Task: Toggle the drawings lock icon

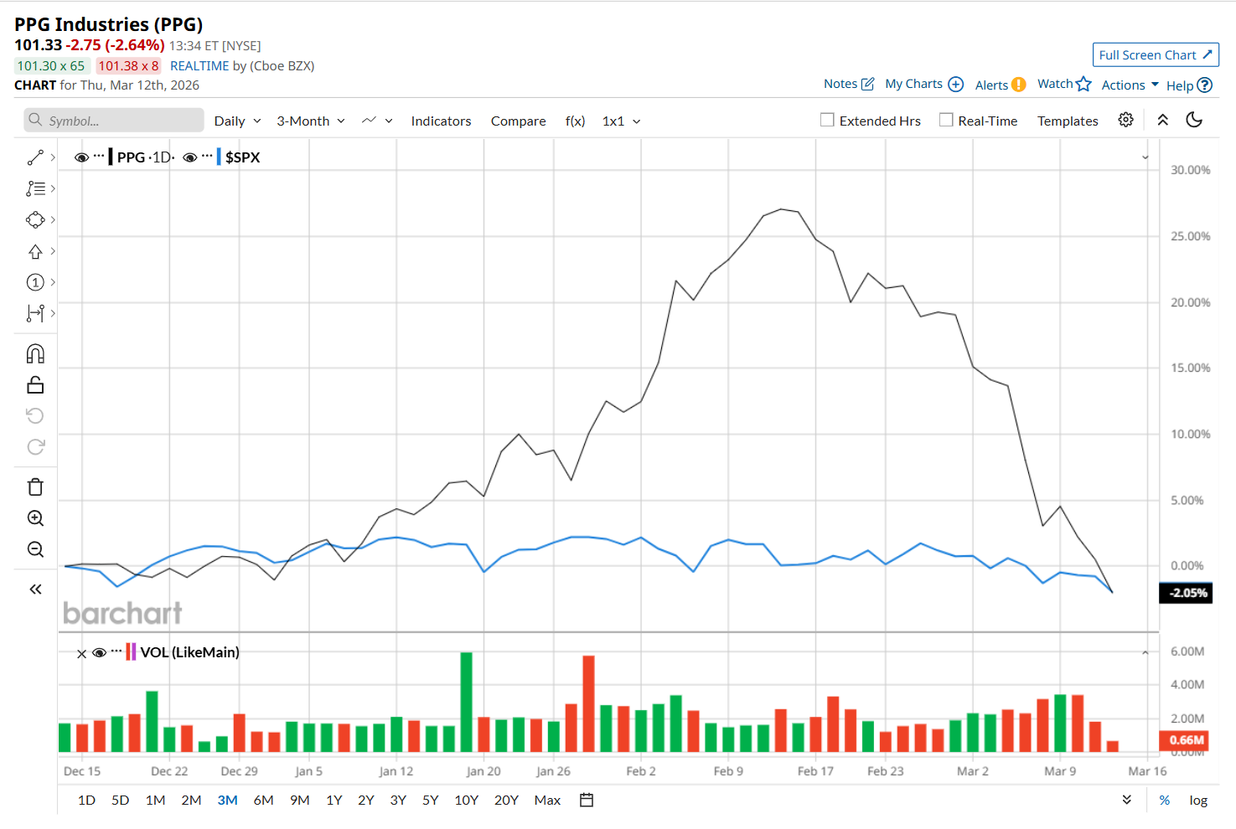Action: [x=35, y=384]
